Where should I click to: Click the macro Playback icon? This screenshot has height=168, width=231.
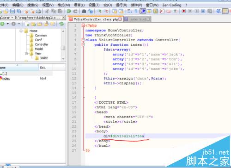click(197, 11)
